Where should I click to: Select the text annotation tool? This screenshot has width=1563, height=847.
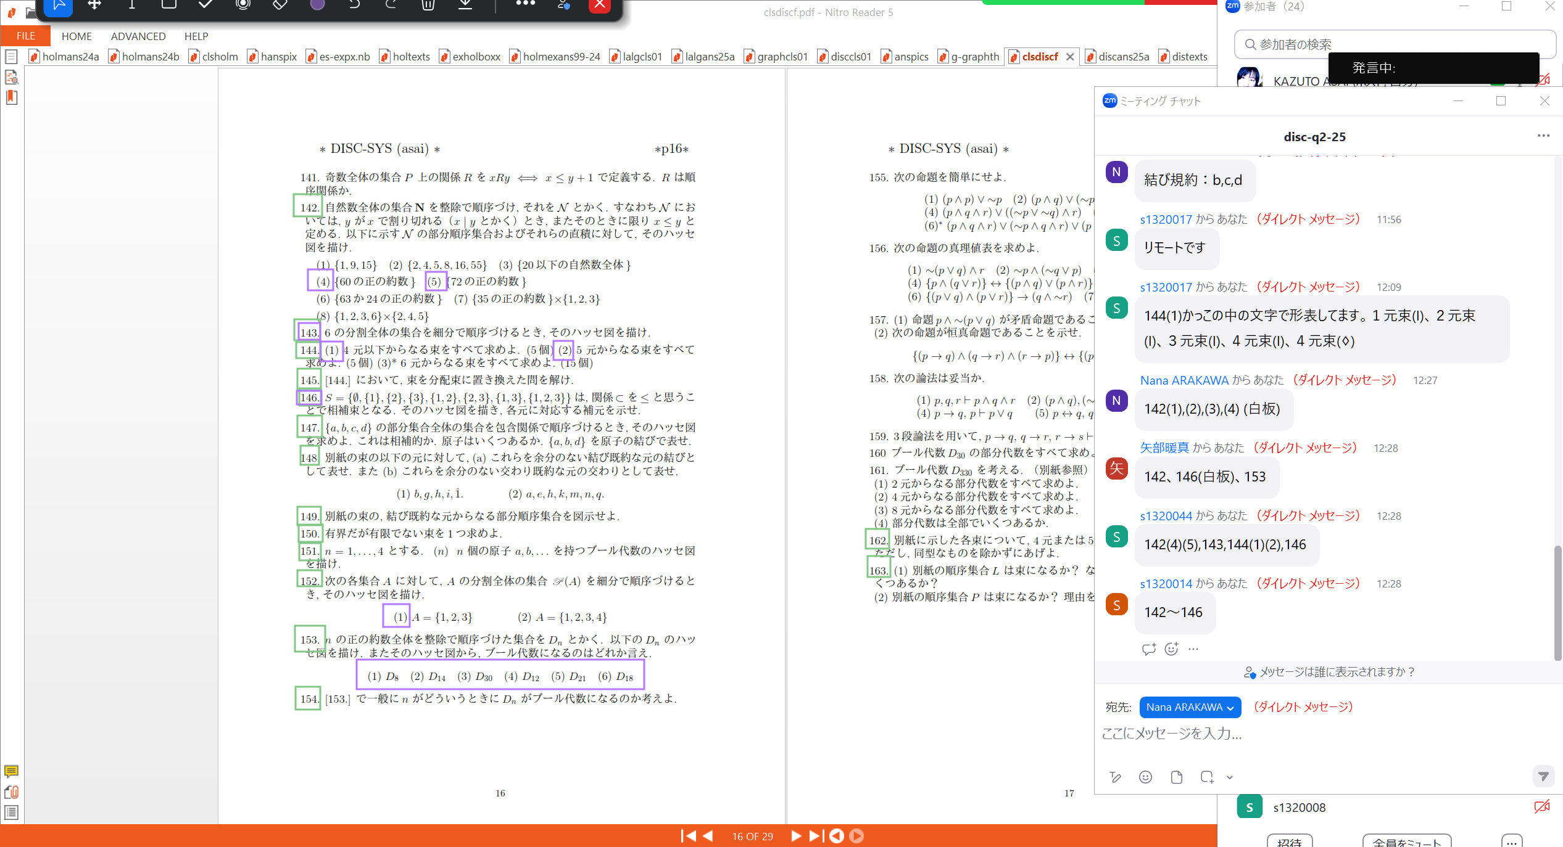131,6
